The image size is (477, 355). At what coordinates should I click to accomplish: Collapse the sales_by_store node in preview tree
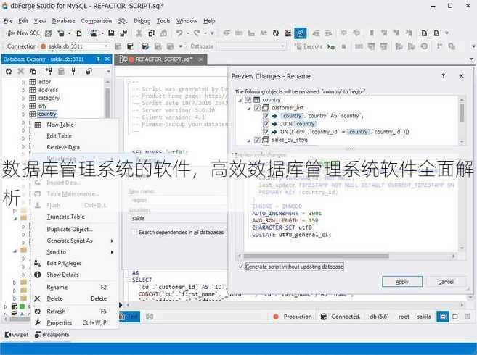click(x=249, y=140)
